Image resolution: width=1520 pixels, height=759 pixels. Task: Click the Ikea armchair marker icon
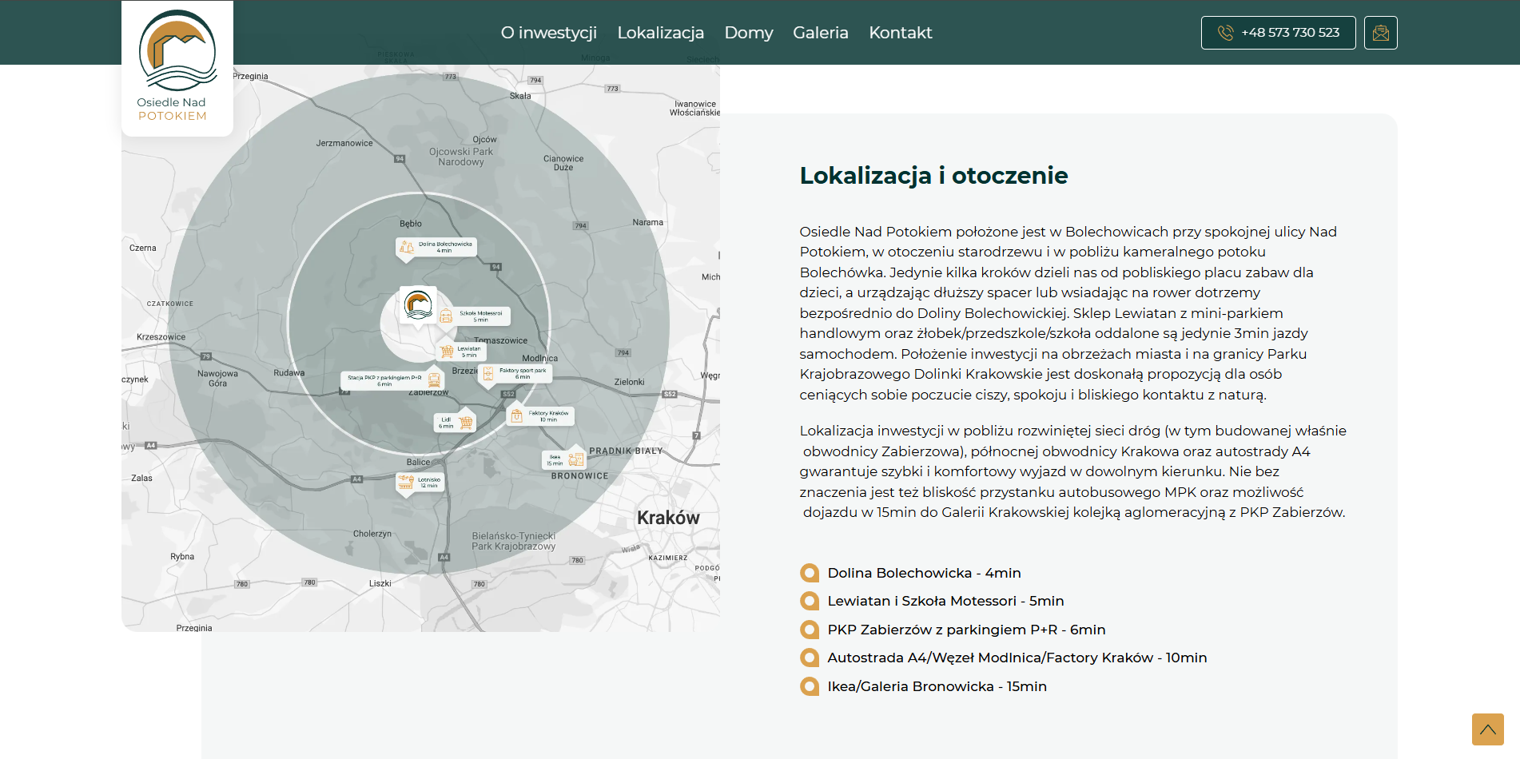575,460
